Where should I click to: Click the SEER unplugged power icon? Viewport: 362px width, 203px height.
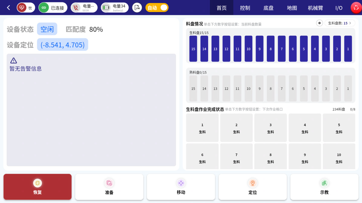tap(76, 8)
